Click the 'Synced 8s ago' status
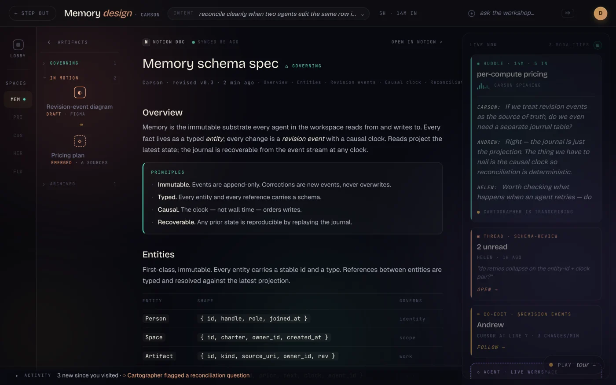Viewport: 616px width, 385px height. point(215,42)
